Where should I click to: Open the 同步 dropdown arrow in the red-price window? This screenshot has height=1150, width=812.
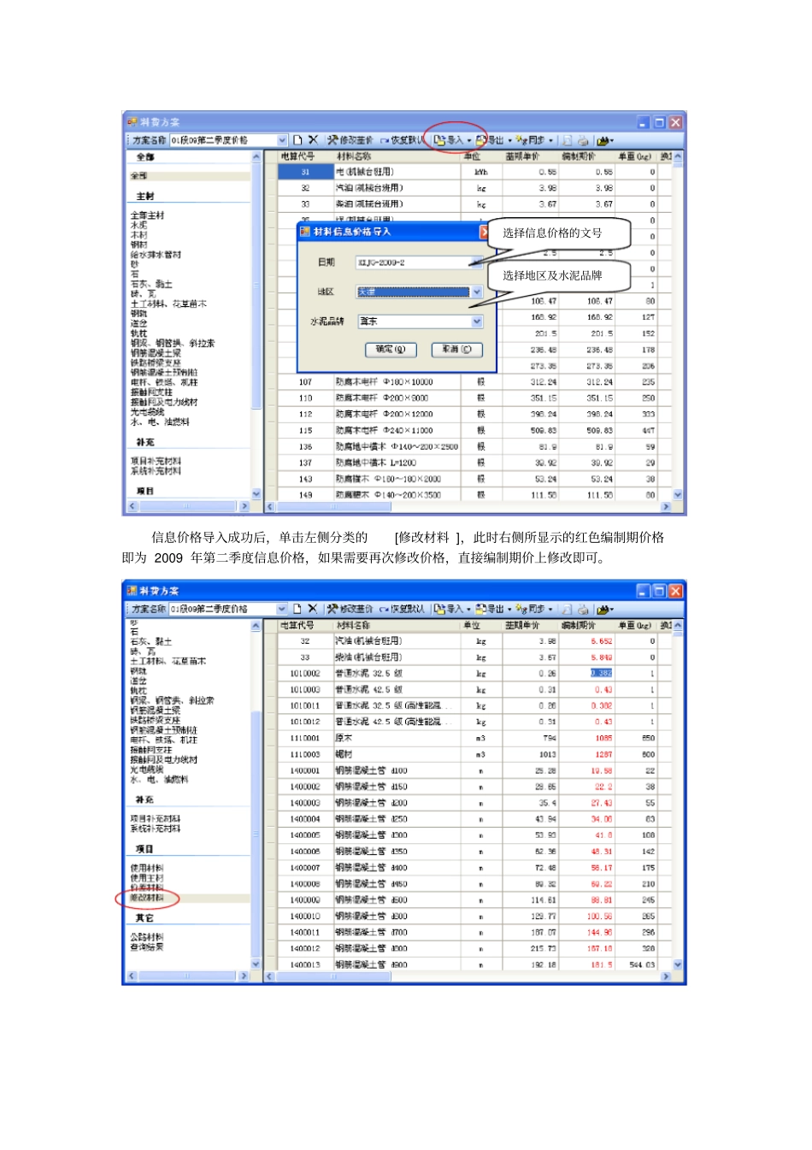(x=551, y=609)
